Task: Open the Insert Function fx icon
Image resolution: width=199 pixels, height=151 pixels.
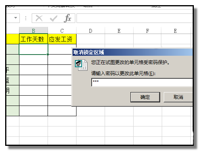Action: point(68,18)
